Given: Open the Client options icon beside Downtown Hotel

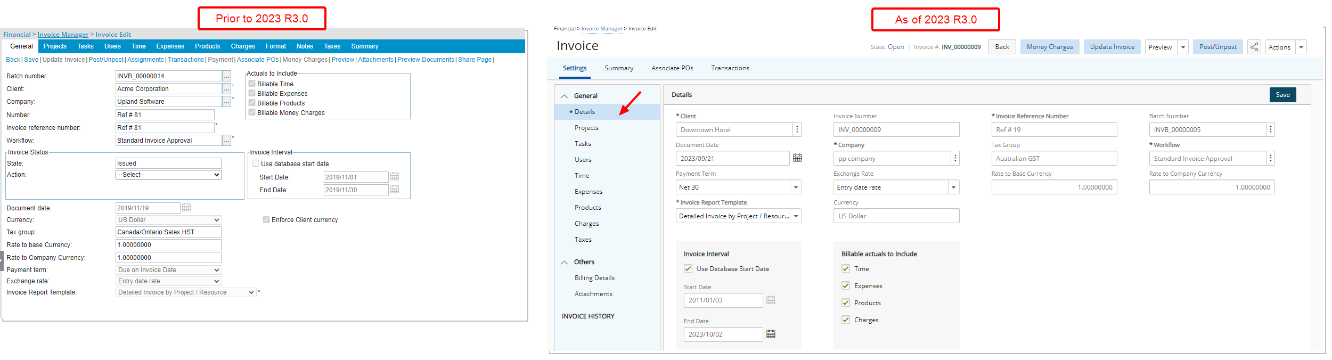Looking at the screenshot, I should tap(797, 129).
